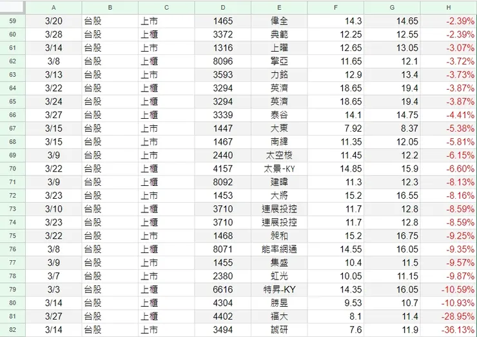477x337 pixels.
Task: Click stock code cell 3494
Action: 223,330
